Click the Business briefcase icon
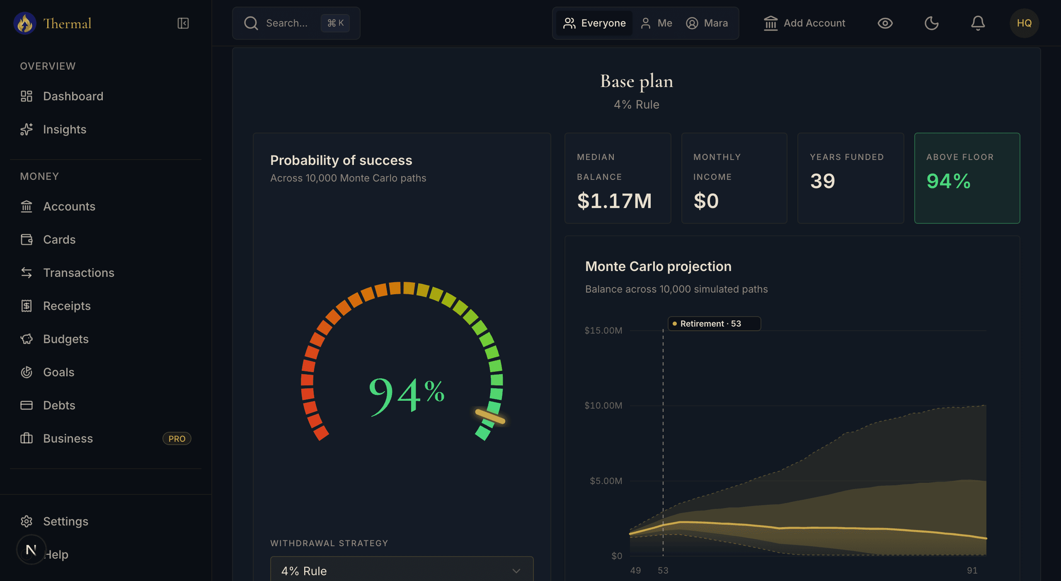The height and width of the screenshot is (581, 1061). point(27,438)
